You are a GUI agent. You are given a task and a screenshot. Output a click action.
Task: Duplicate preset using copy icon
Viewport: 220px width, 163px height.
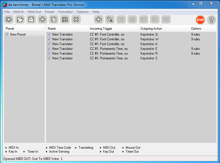point(54,19)
